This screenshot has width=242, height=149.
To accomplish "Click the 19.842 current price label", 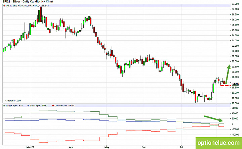I will click(x=235, y=84).
